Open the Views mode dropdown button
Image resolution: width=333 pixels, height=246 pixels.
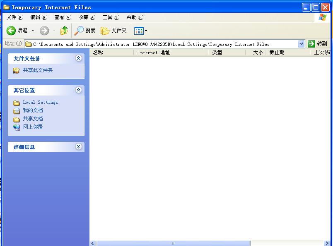coord(140,31)
